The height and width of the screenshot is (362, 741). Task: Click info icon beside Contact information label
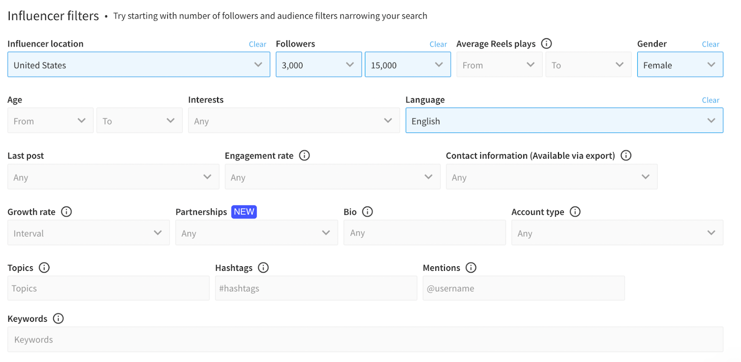pos(626,156)
